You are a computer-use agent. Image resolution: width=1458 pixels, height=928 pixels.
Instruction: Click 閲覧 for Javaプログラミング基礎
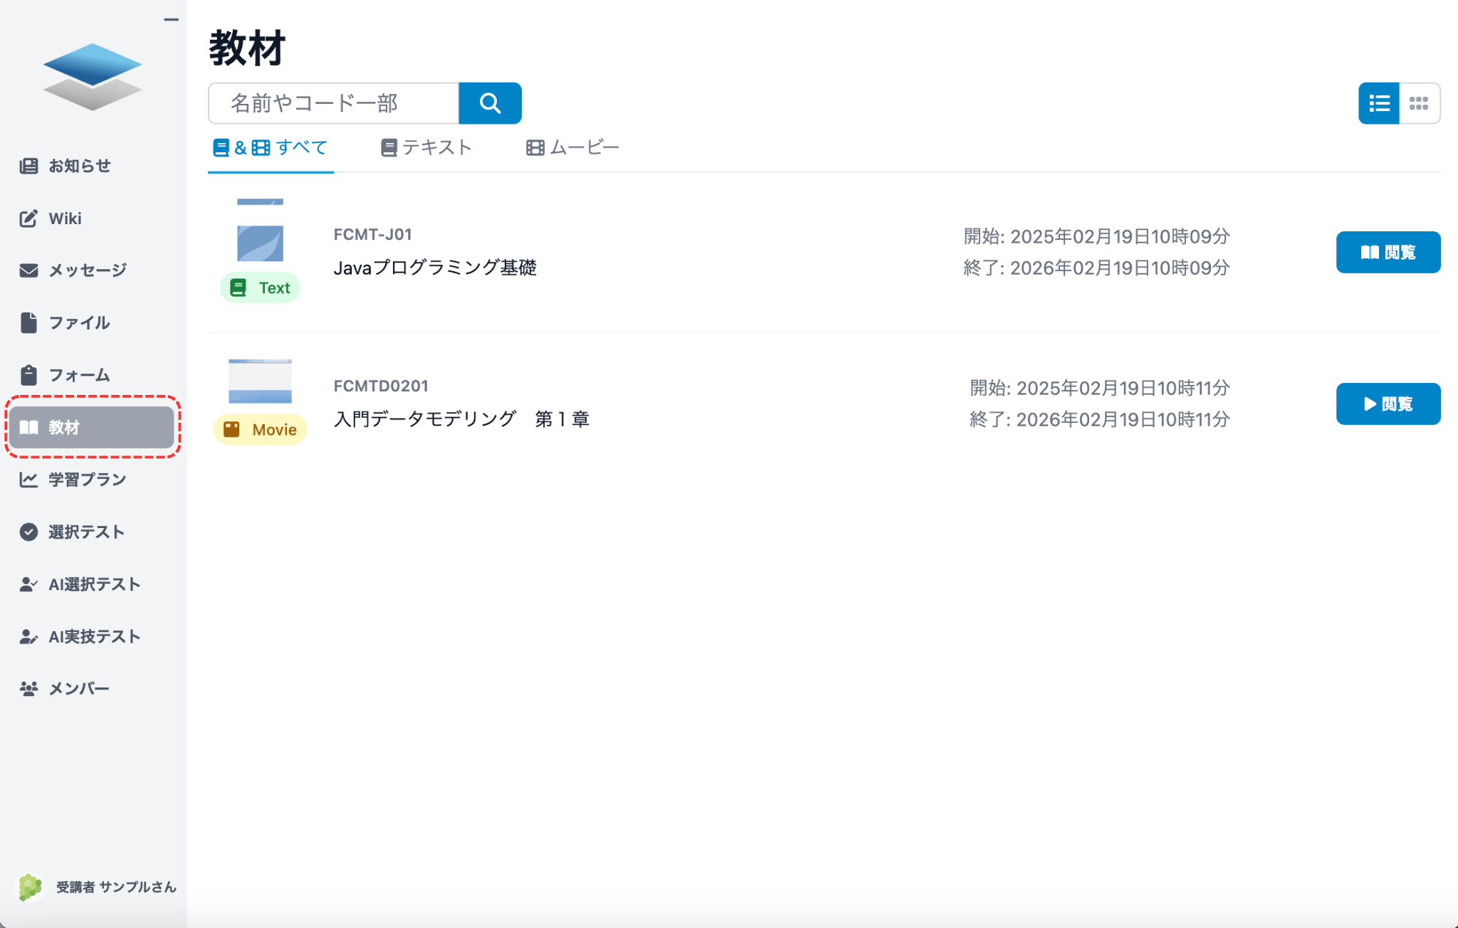click(x=1388, y=252)
